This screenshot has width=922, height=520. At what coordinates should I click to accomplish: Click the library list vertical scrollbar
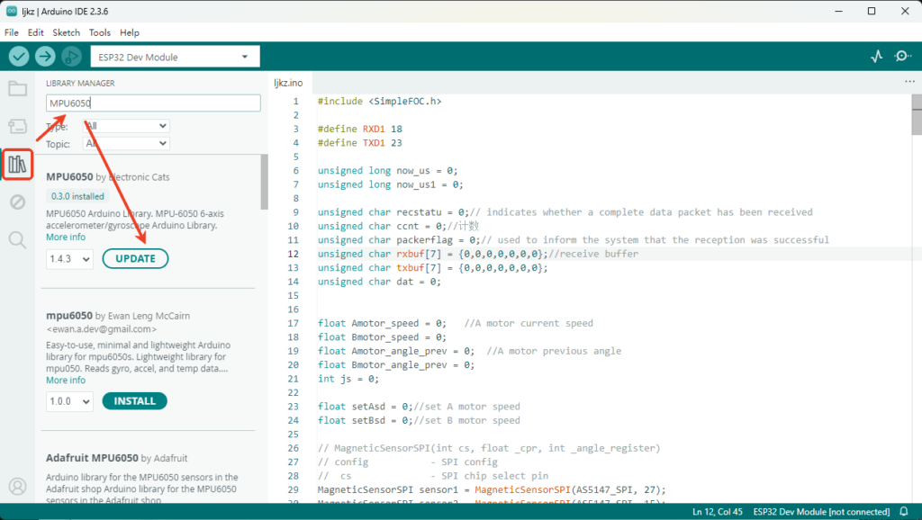coord(264,180)
